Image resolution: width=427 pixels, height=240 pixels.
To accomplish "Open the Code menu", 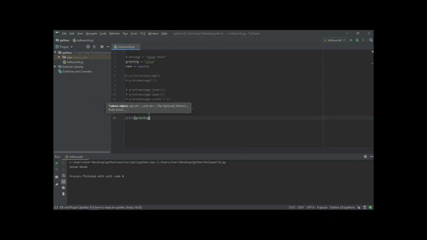I will pos(103,33).
